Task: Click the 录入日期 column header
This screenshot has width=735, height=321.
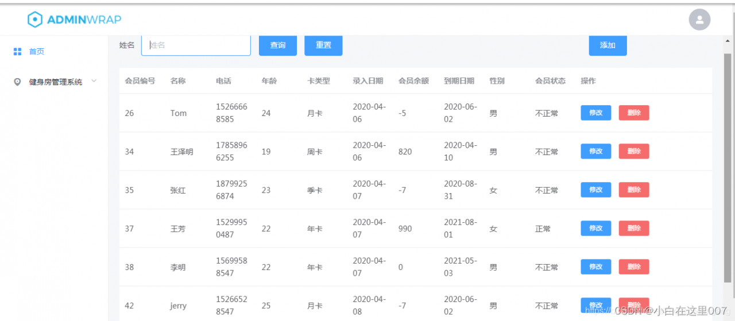Action: 368,81
